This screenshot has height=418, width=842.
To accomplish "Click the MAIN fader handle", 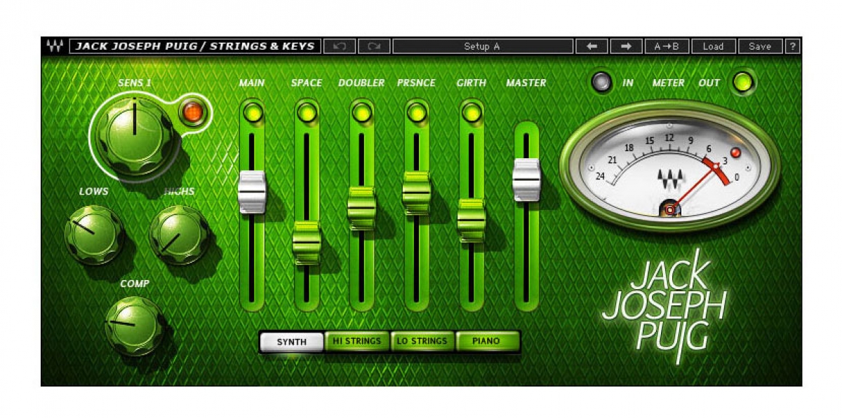I will coord(252,192).
